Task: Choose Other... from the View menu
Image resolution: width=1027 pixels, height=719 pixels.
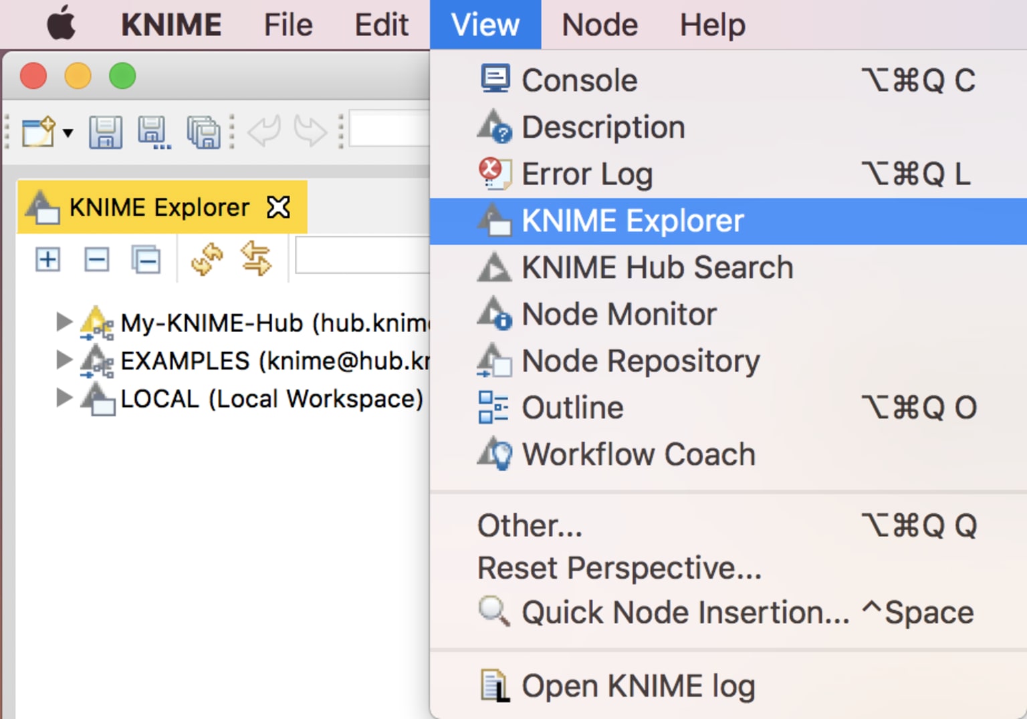Action: click(x=728, y=525)
